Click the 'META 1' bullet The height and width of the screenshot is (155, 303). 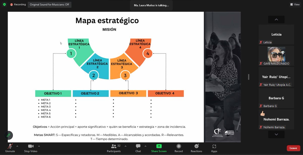pos(46,100)
